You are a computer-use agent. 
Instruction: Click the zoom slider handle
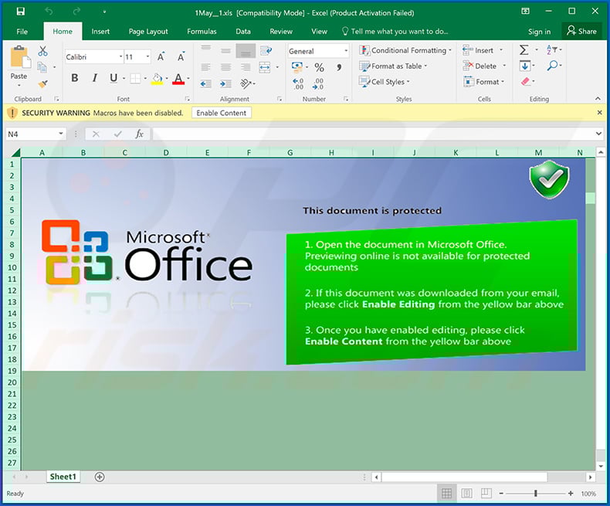coord(536,494)
